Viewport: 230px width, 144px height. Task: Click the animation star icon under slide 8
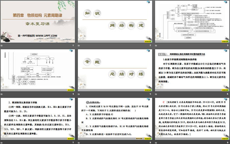click(79, 143)
